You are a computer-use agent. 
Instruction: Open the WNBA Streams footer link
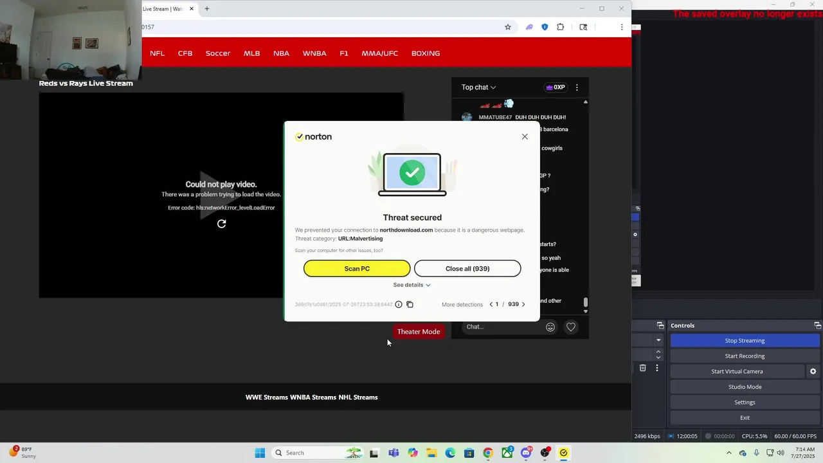[313, 397]
